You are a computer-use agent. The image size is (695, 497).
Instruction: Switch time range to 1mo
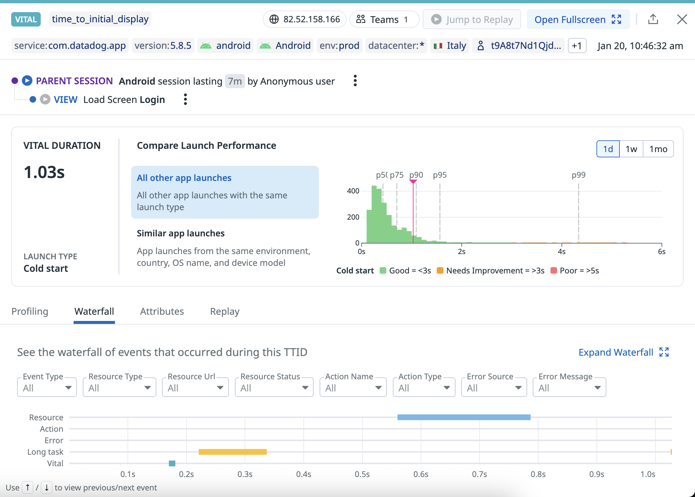[658, 149]
